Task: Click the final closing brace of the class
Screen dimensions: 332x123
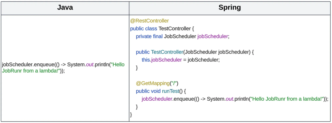Action: 131,114
